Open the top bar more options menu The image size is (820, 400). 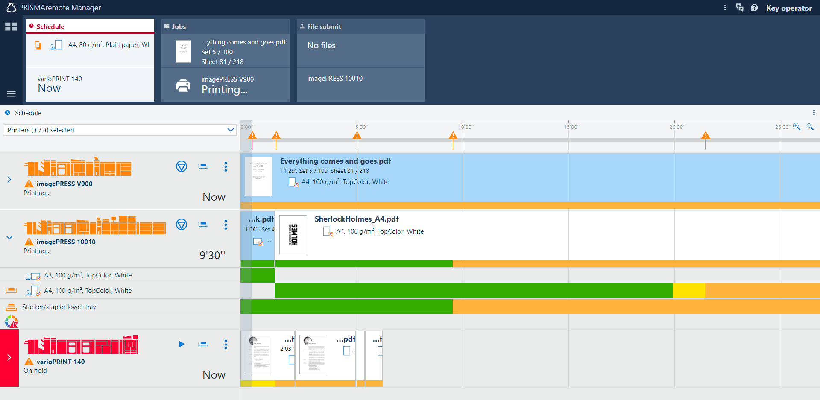[x=725, y=8]
